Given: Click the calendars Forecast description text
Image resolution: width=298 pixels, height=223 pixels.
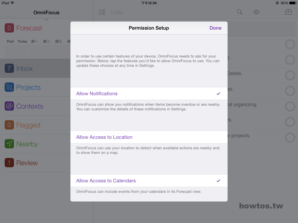Looking at the screenshot, I should click(139, 192).
